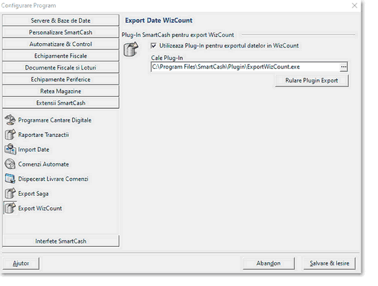The width and height of the screenshot is (378, 286).
Task: Select Comenzi Automate label
Action: [43, 164]
